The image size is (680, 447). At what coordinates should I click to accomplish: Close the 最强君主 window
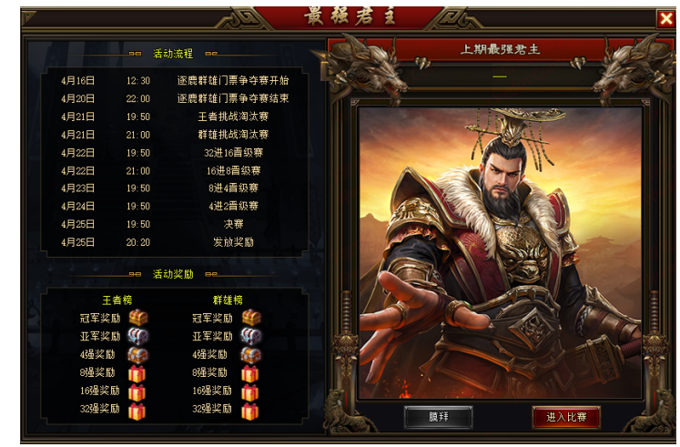(666, 19)
